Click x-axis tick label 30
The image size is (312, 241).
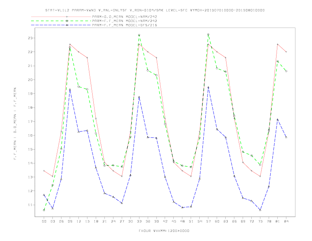130,221
